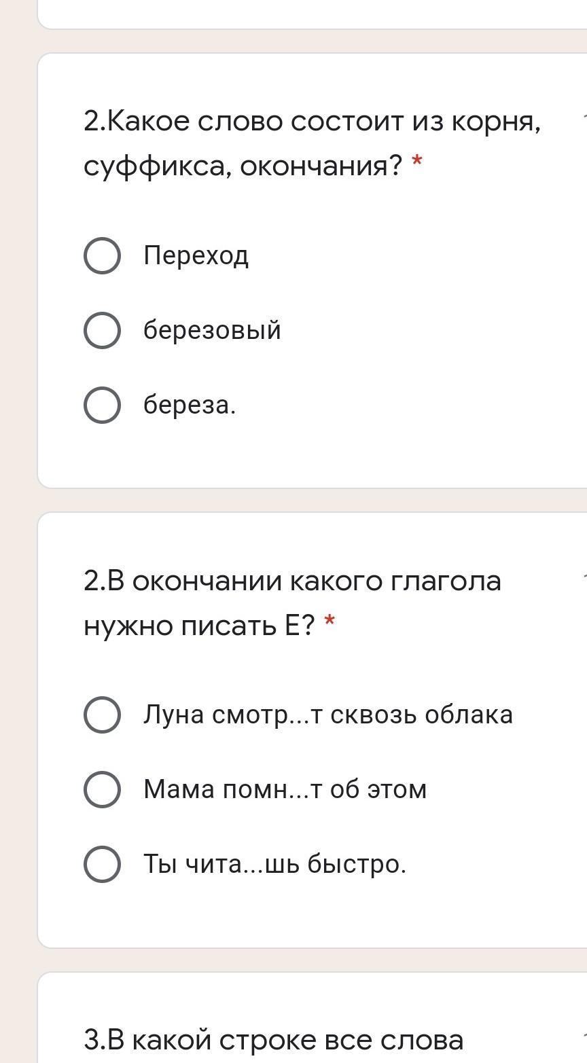Click the partially visible card at top

[x=312, y=14]
